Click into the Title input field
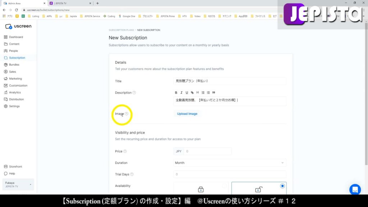The image size is (368, 207). [x=230, y=81]
